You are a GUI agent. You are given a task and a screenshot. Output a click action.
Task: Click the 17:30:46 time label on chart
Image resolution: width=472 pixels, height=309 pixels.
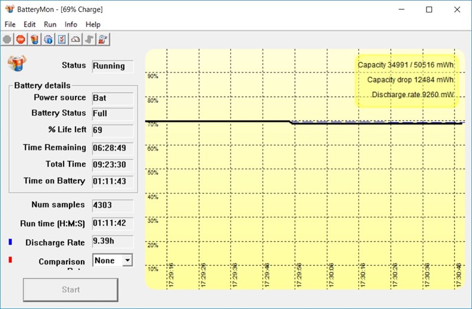459,275
